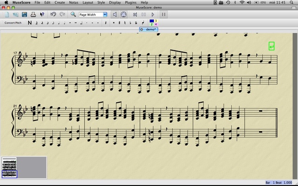
Task: Open Spotlight search in the menu bar
Action: pos(291,2)
